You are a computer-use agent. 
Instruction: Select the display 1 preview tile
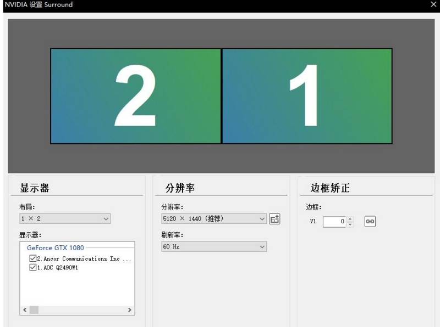tap(307, 96)
